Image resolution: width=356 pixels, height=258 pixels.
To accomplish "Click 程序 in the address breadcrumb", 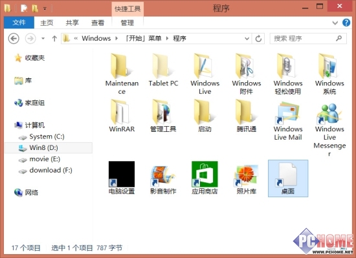I will 179,38.
